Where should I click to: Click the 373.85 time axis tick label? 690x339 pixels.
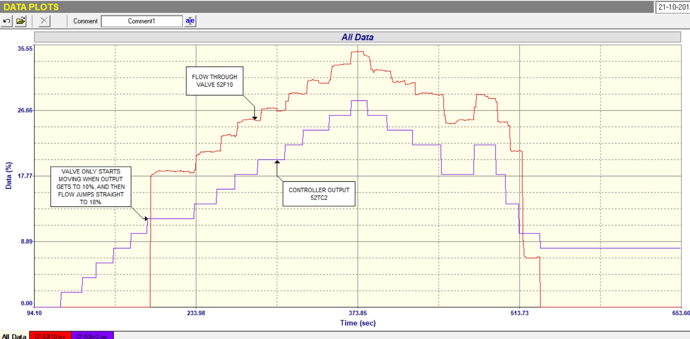point(357,313)
